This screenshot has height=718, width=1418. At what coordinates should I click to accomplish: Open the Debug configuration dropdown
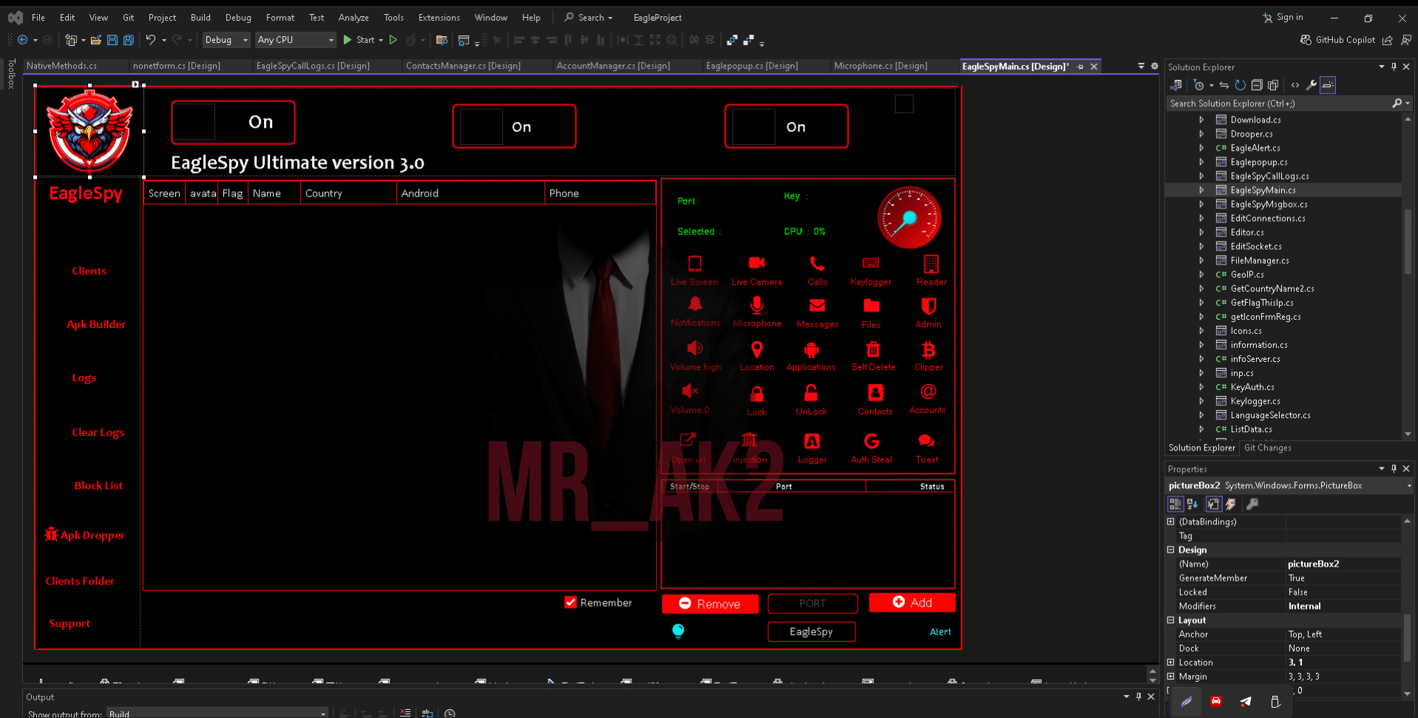tap(226, 40)
